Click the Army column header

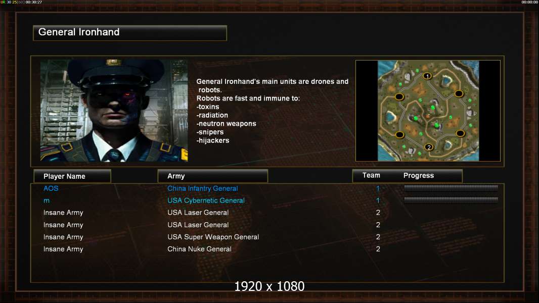click(x=212, y=176)
